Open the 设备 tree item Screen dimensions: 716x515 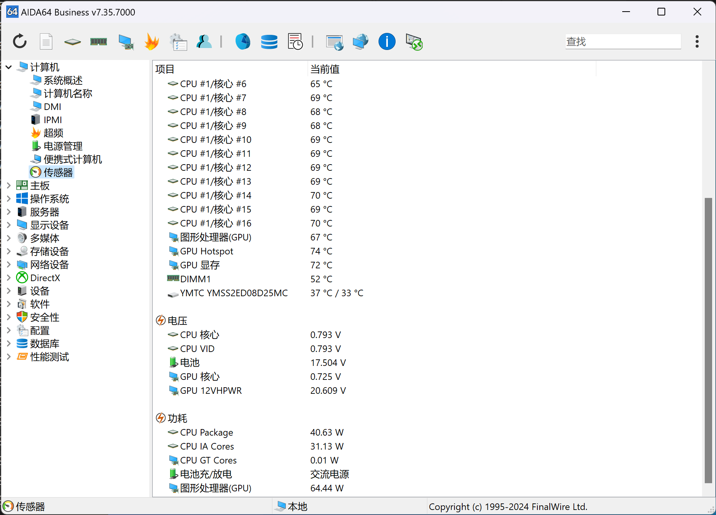coord(40,291)
